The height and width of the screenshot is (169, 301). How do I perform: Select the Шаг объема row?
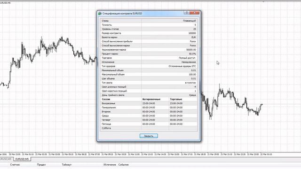pyautogui.click(x=149, y=78)
